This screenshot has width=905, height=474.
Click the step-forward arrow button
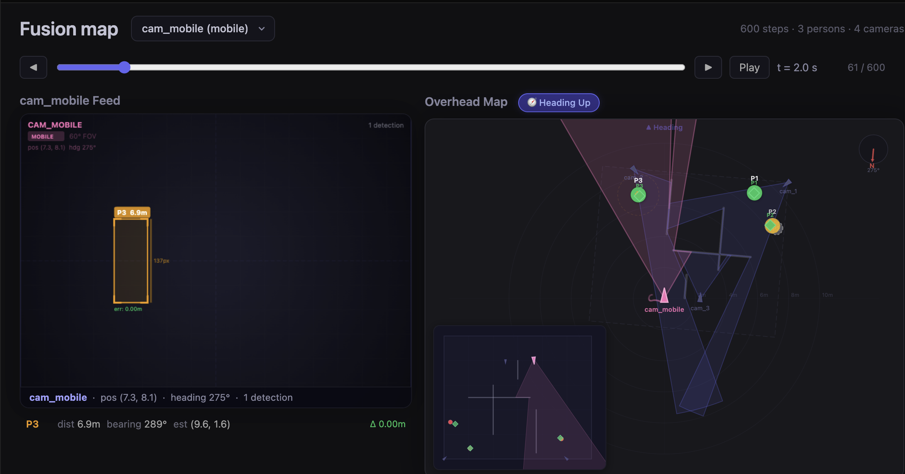[708, 67]
